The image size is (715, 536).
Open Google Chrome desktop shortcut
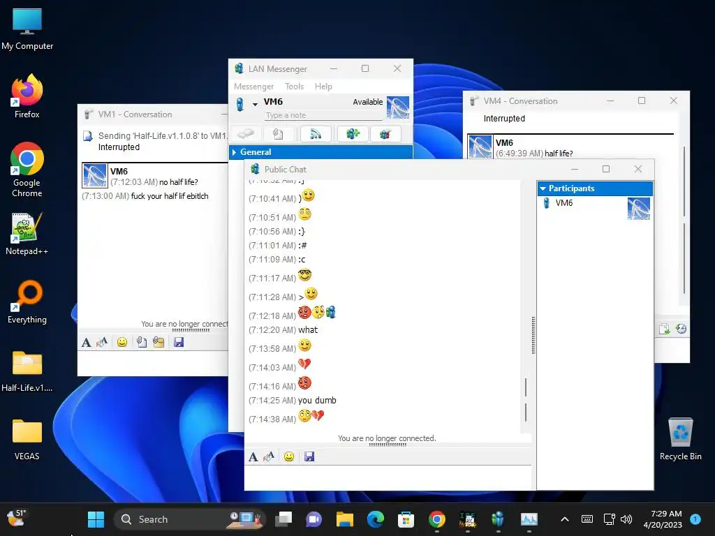pyautogui.click(x=27, y=170)
